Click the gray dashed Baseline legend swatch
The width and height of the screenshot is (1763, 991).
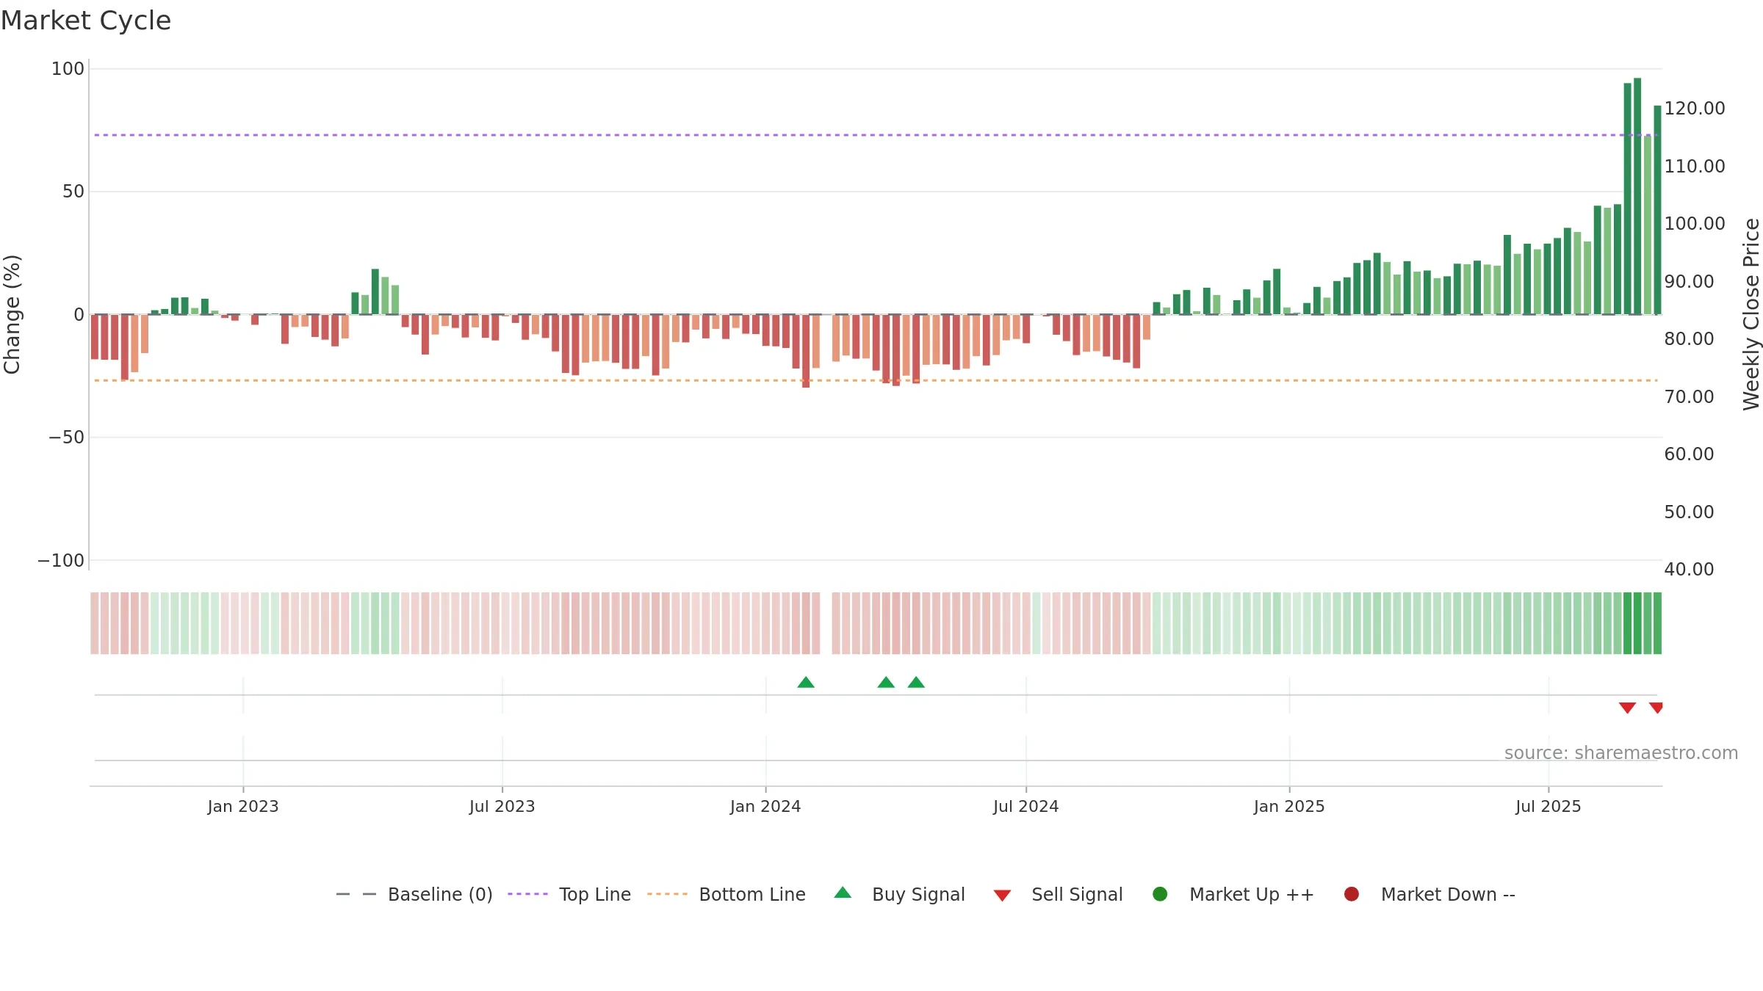[356, 894]
